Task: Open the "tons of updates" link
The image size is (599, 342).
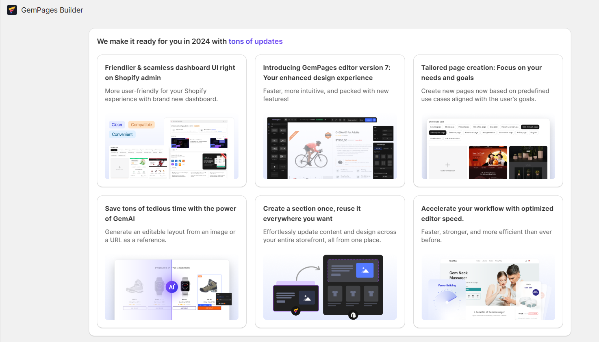Action: (256, 41)
